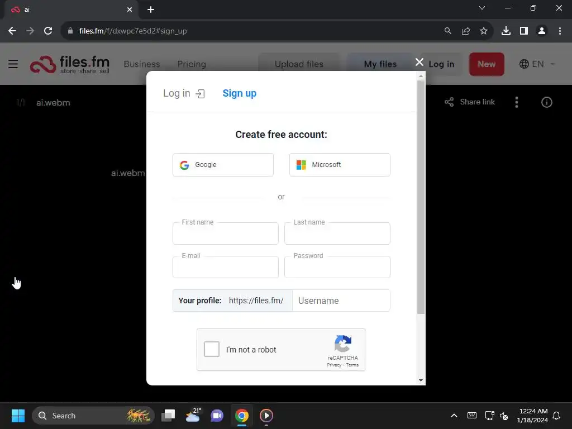Image resolution: width=572 pixels, height=429 pixels.
Task: Open the media player taskbar icon
Action: 266,416
